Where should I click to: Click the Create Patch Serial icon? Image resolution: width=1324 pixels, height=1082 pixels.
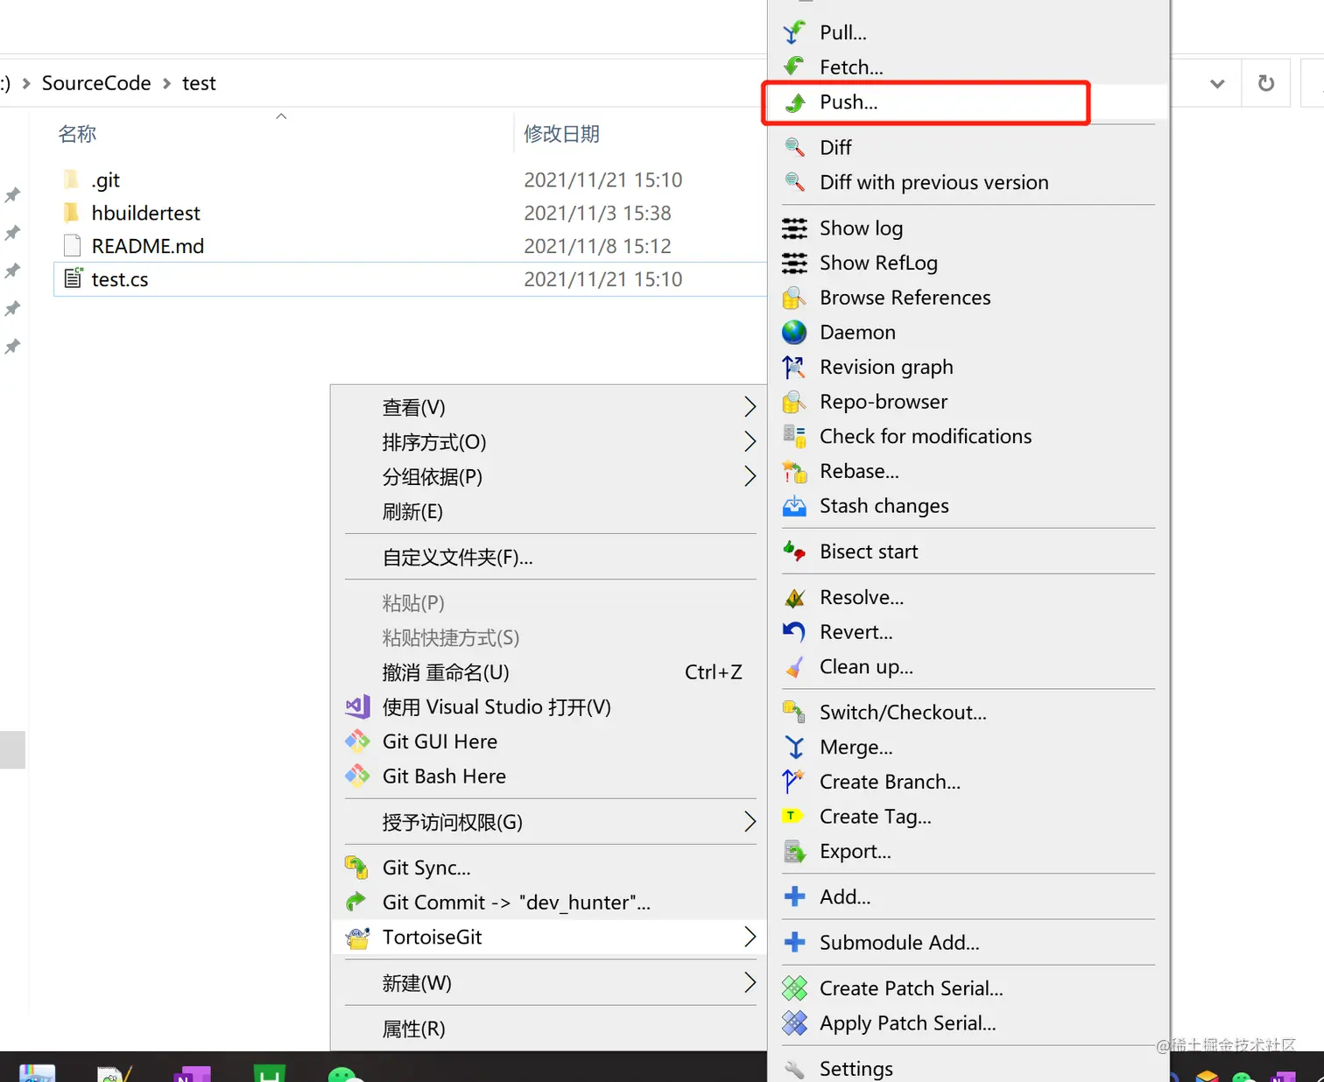pos(794,988)
